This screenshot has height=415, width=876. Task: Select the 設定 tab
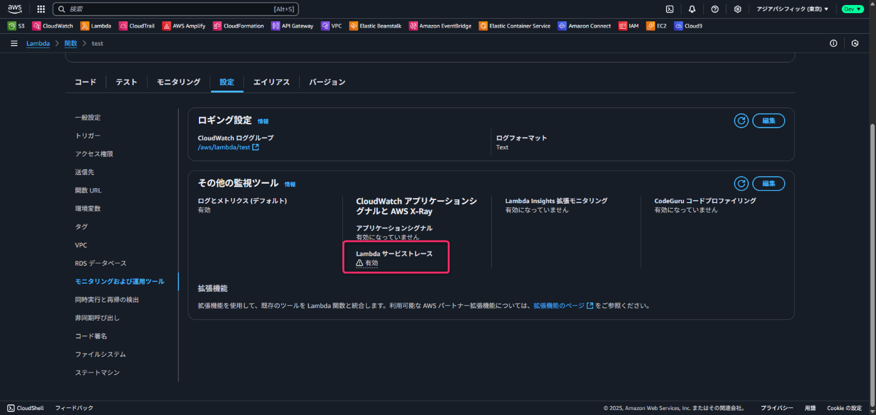point(227,82)
